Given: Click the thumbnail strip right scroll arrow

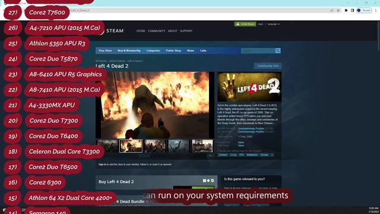Looking at the screenshot, I should click(210, 155).
